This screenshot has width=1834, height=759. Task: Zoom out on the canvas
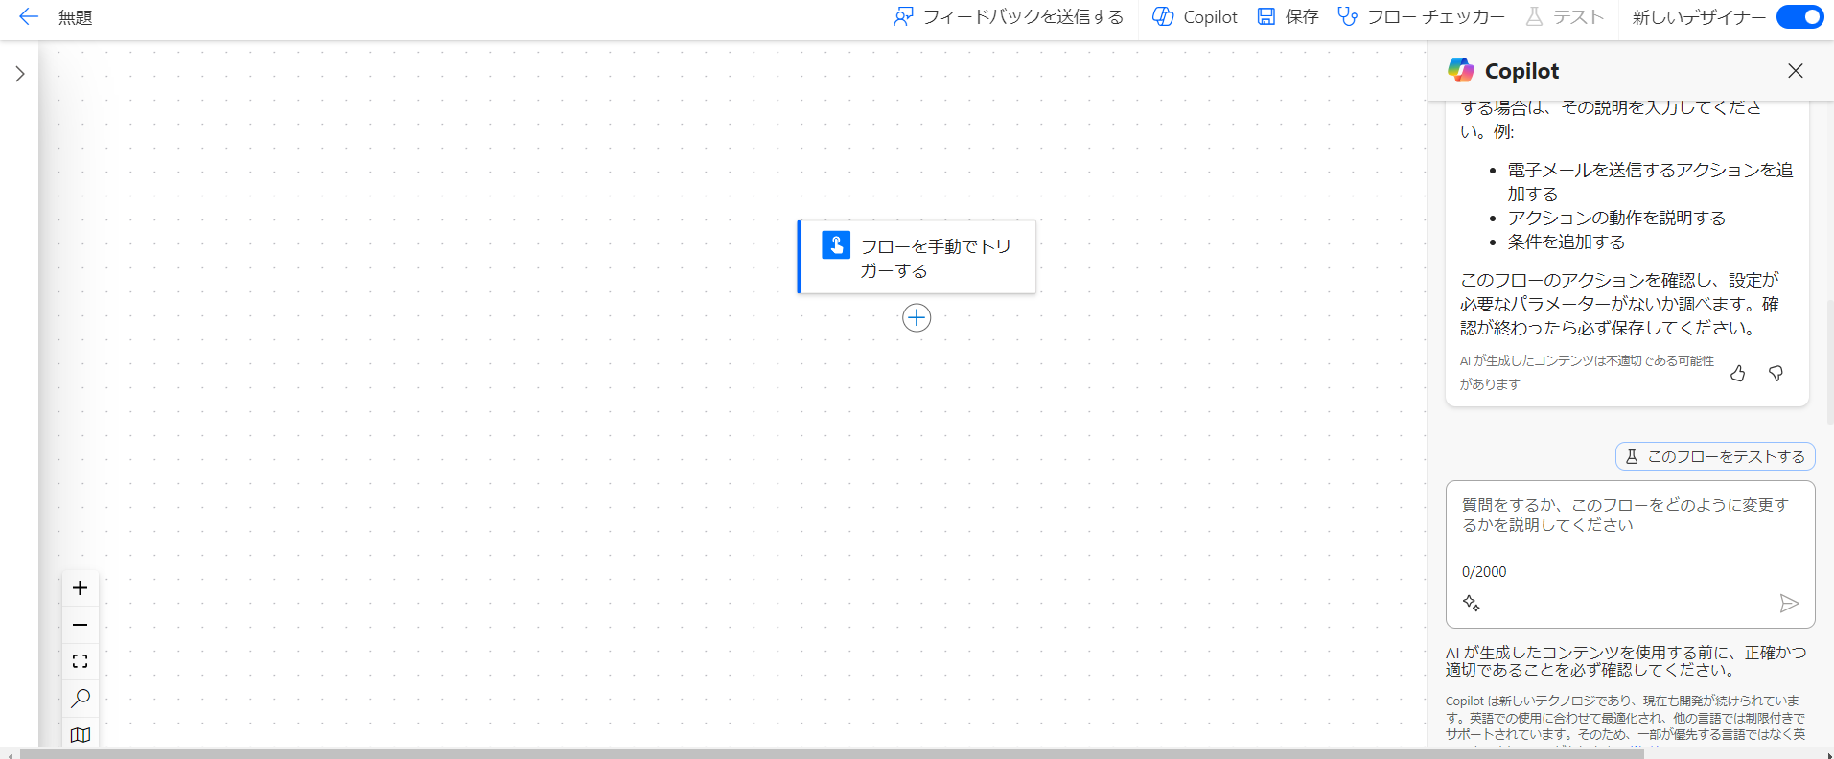point(81,625)
